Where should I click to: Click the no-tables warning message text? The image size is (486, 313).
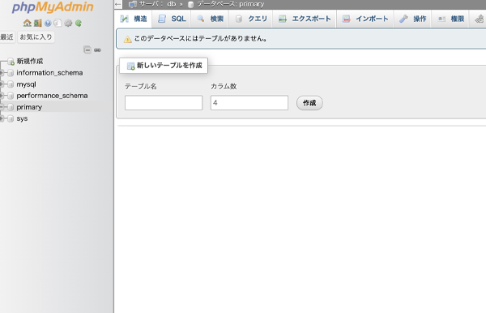pyautogui.click(x=200, y=39)
